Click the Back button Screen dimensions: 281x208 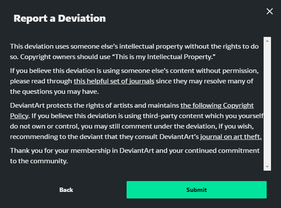coord(66,190)
